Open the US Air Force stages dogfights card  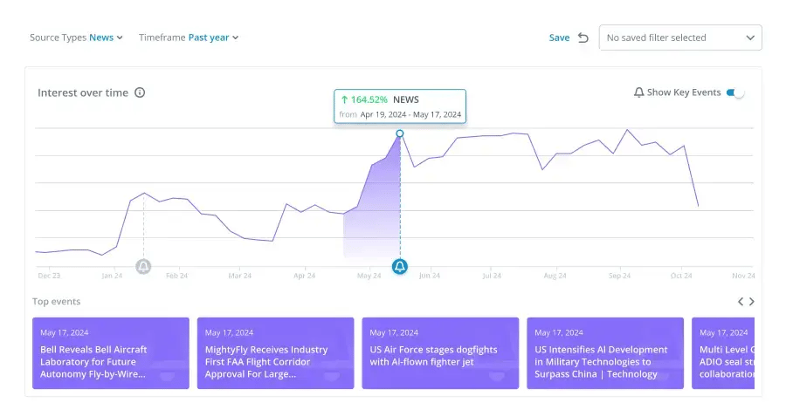tap(441, 353)
